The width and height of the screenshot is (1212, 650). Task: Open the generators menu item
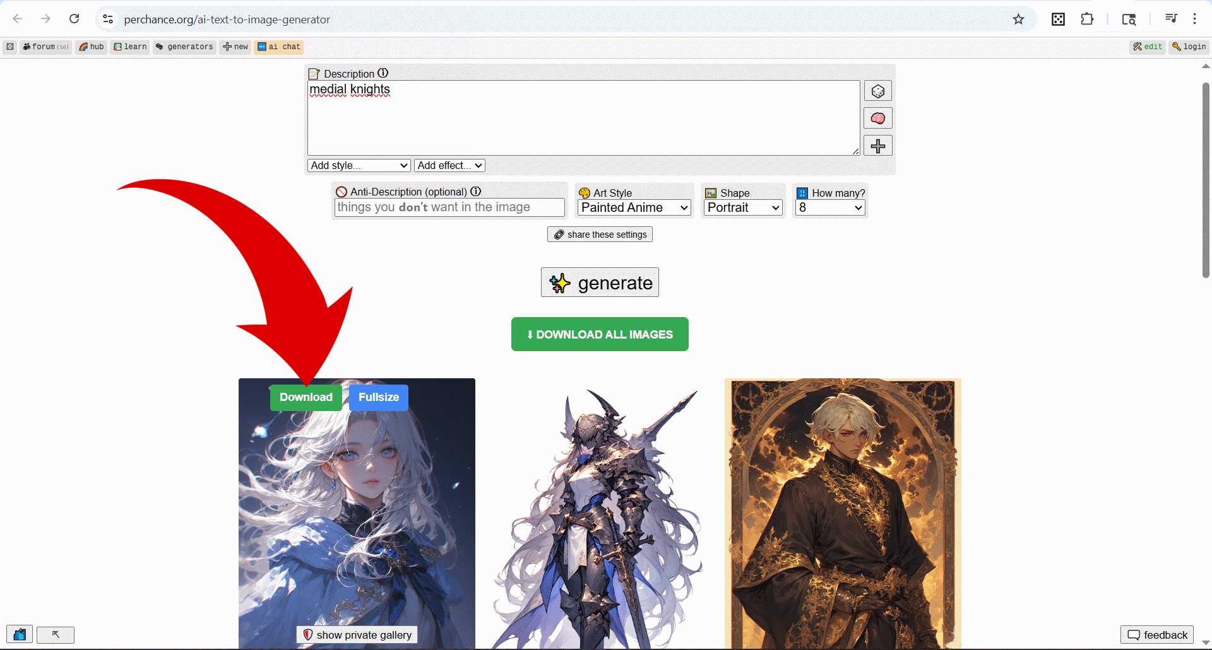[x=184, y=47]
